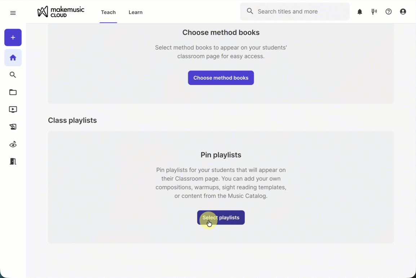Image resolution: width=416 pixels, height=278 pixels.
Task: Click the Choose method books button
Action: coord(221,78)
